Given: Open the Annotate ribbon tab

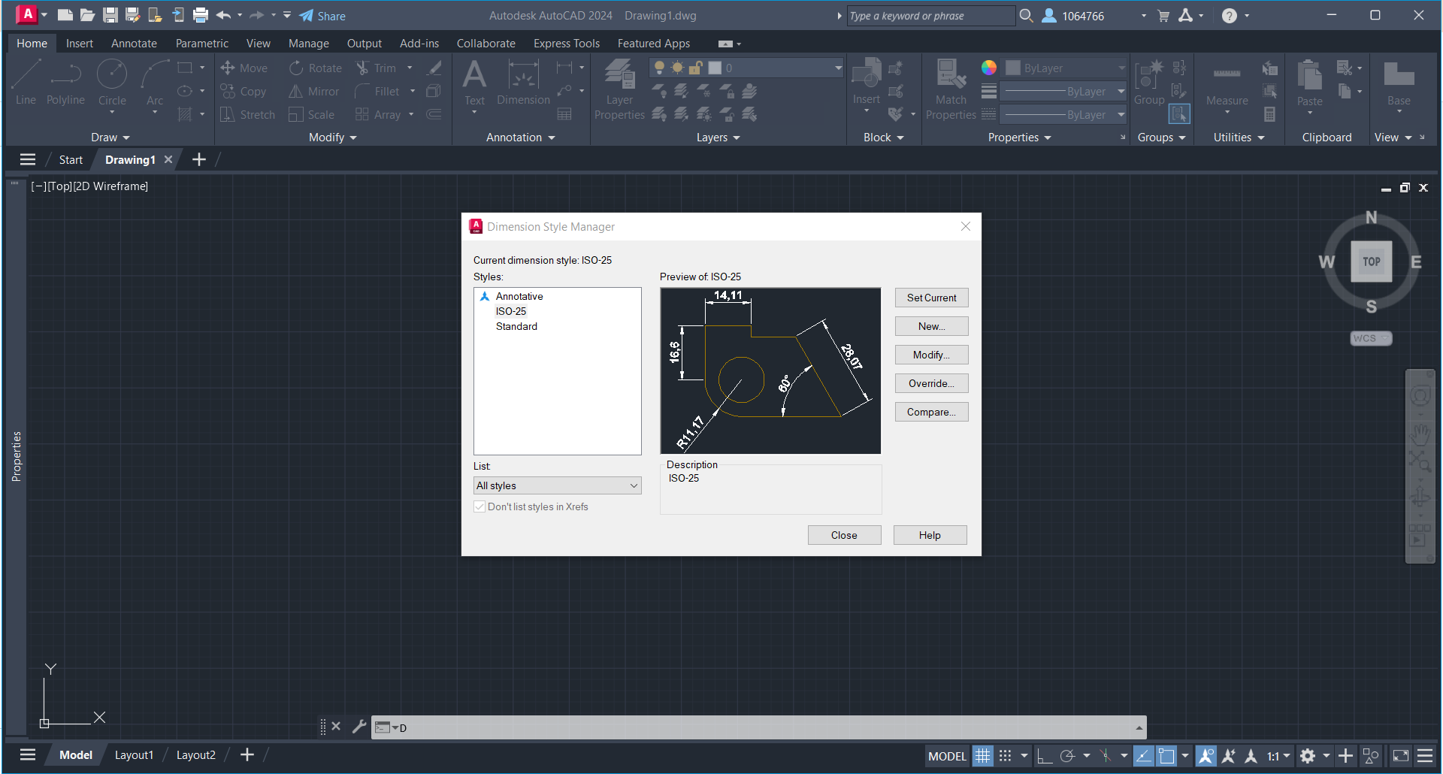Looking at the screenshot, I should 134,44.
